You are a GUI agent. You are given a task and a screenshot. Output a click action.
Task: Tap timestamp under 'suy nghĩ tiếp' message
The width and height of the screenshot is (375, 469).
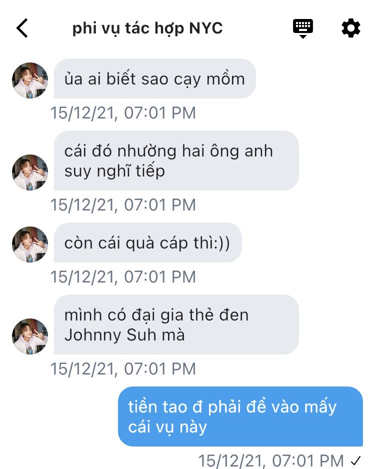(x=123, y=205)
